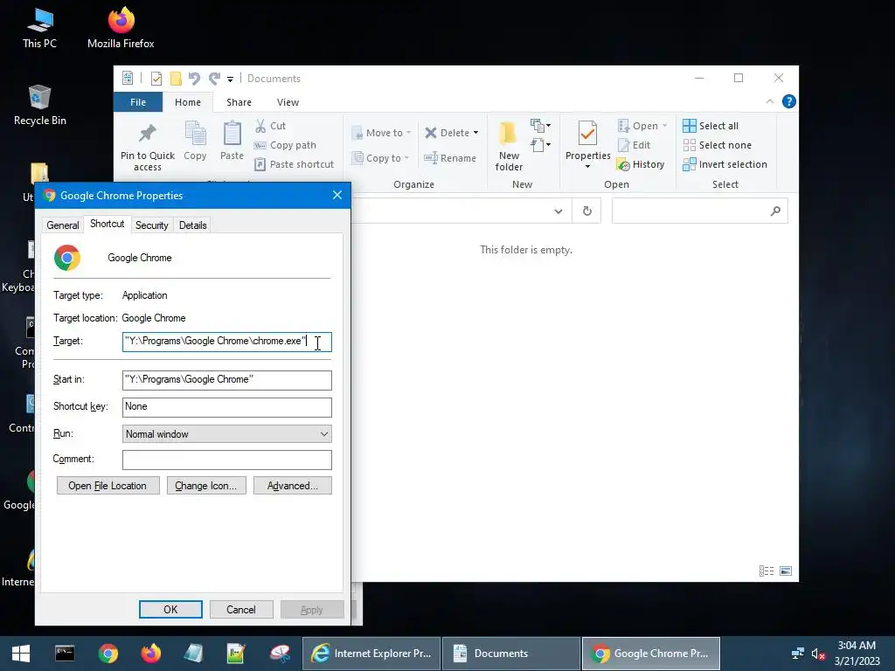The width and height of the screenshot is (895, 671).
Task: Click the Start in input field
Action: pyautogui.click(x=227, y=380)
